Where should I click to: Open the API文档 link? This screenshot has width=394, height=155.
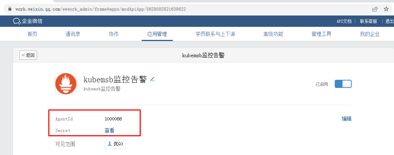[344, 22]
